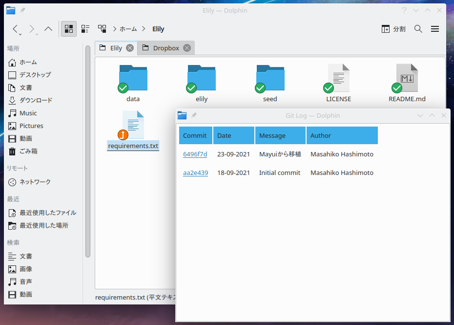
Task: Close the Git Log window
Action: (x=444, y=115)
